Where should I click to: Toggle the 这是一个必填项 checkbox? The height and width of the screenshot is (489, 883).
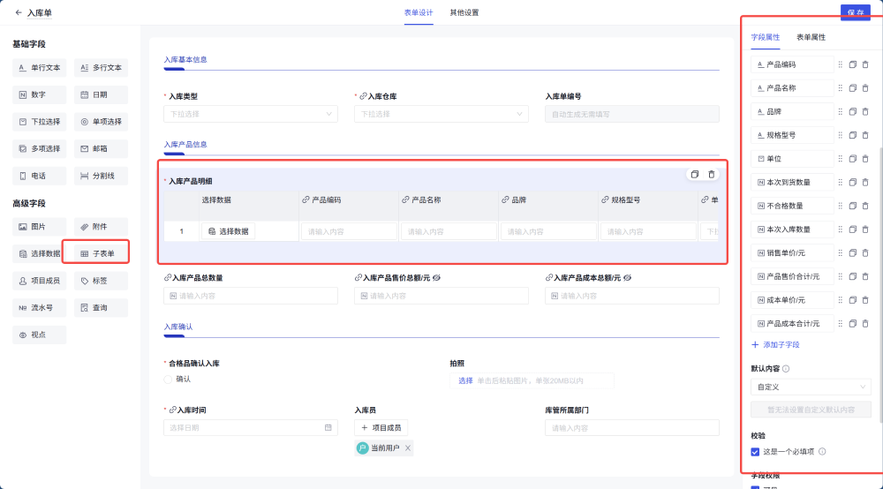coord(755,452)
